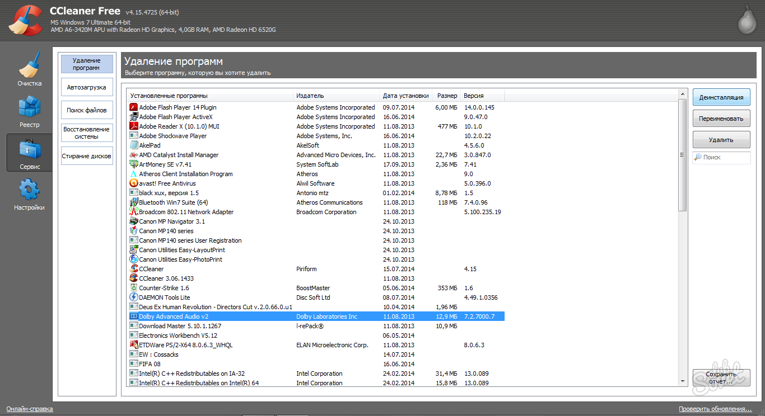The image size is (765, 416).
Task: Click the Dolby Advanced Audio v2 icon
Action: [x=134, y=316]
